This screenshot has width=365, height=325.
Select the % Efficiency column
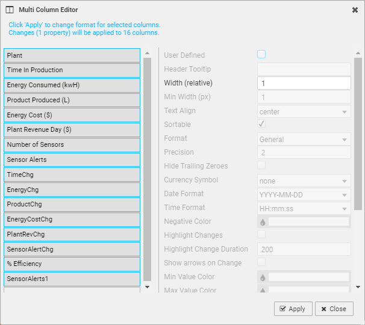[72, 264]
